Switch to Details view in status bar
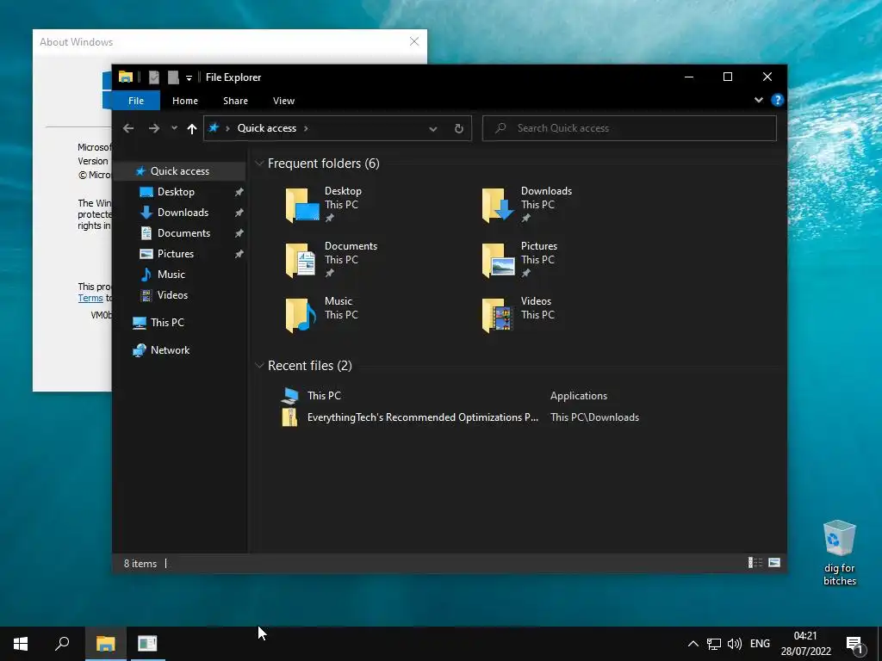882x661 pixels. click(755, 563)
